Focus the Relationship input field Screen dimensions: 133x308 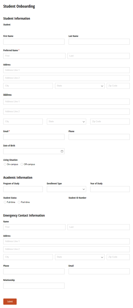pos(34,286)
